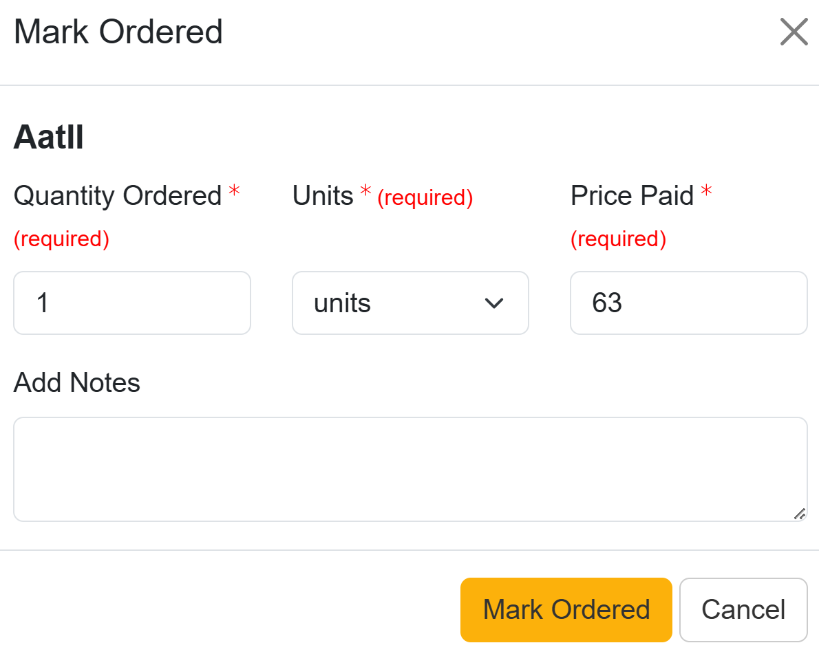Click the Mark Ordered dialog title
The width and height of the screenshot is (819, 654).
118,32
